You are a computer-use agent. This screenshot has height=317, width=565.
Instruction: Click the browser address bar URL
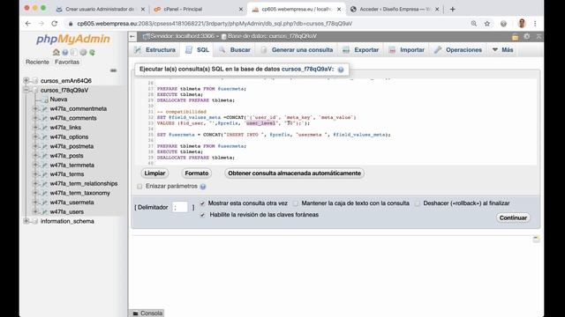click(x=215, y=24)
